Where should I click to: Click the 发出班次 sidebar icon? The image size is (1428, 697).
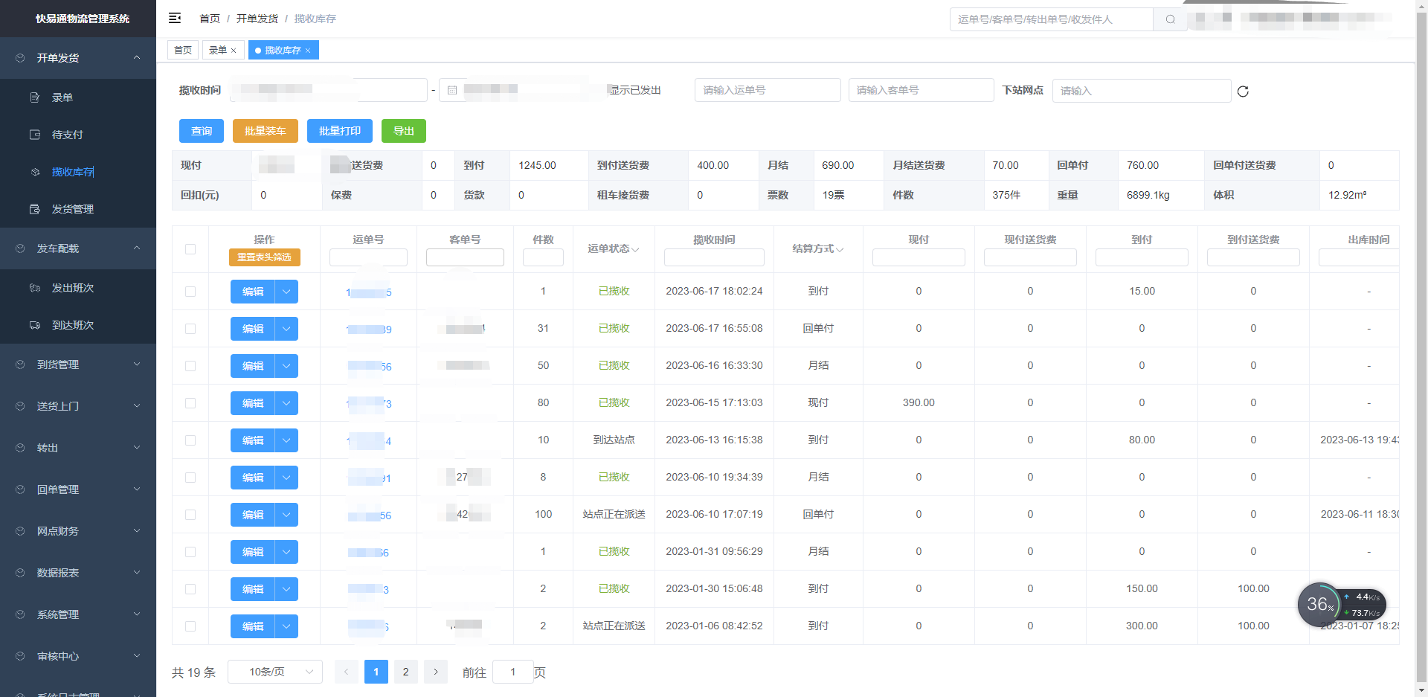(35, 288)
